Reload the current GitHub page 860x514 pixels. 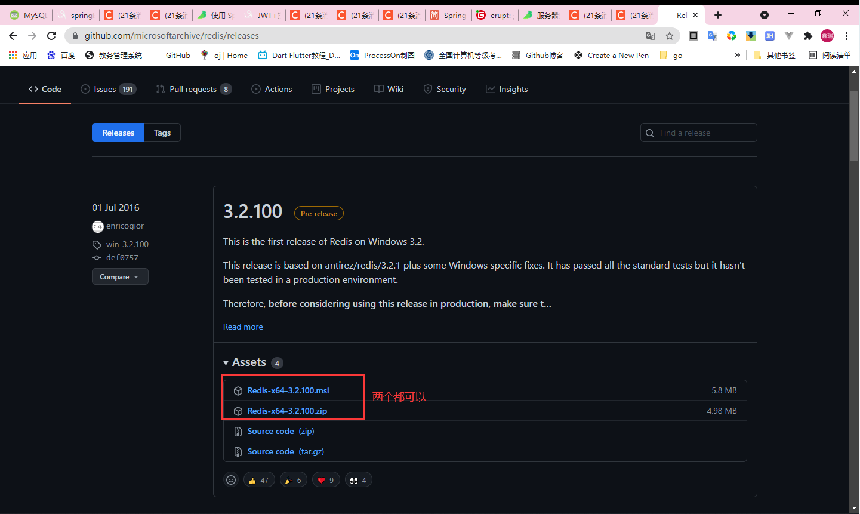[51, 36]
